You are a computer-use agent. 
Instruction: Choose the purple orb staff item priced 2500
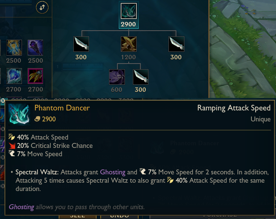[x=35, y=48]
